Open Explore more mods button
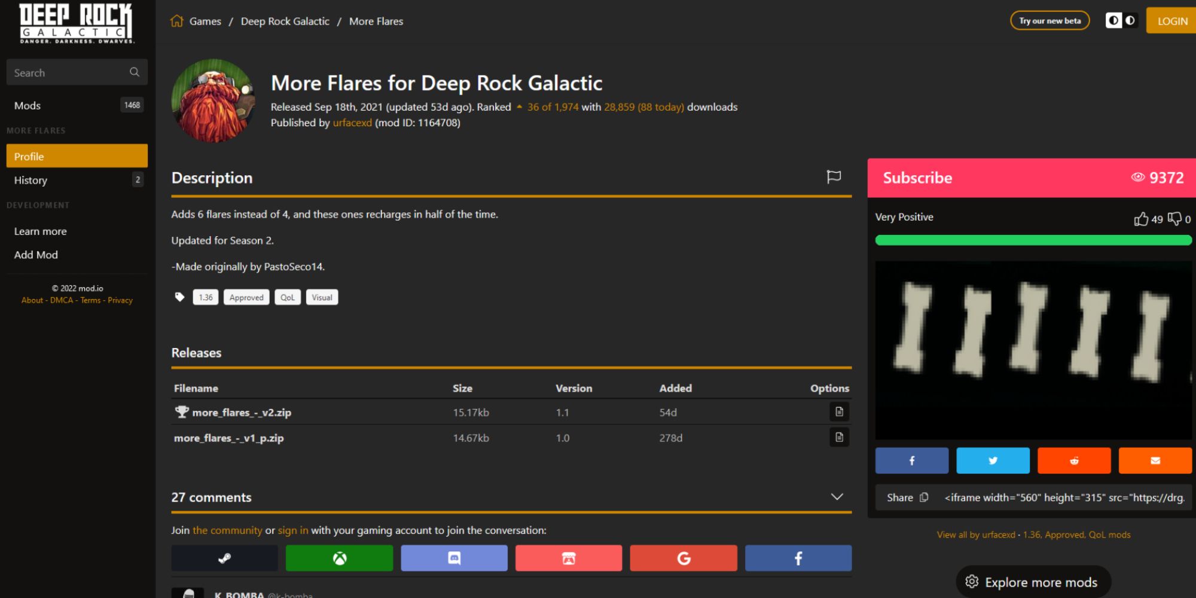The image size is (1196, 598). [x=1033, y=582]
